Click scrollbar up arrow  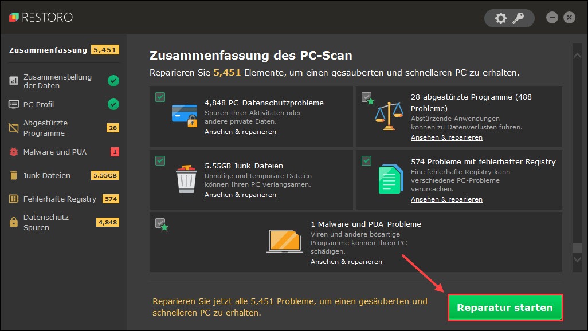[577, 56]
